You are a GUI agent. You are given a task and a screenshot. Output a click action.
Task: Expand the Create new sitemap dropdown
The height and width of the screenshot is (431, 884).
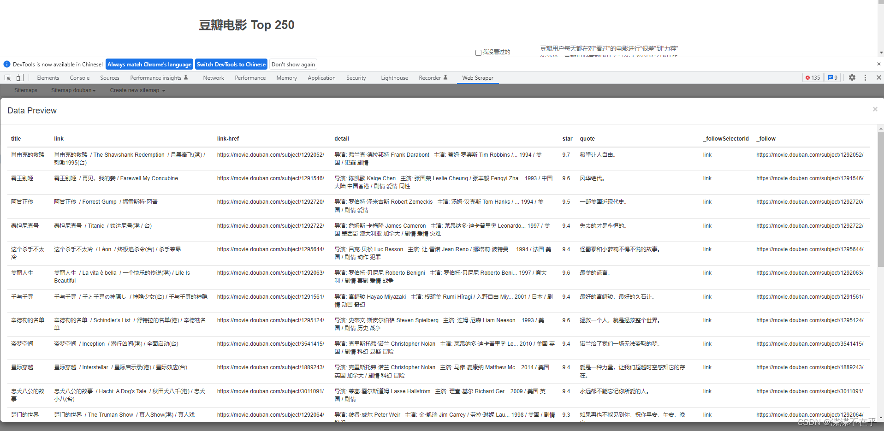tap(137, 90)
